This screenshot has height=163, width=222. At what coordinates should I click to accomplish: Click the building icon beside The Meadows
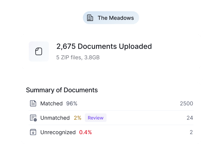(x=90, y=18)
